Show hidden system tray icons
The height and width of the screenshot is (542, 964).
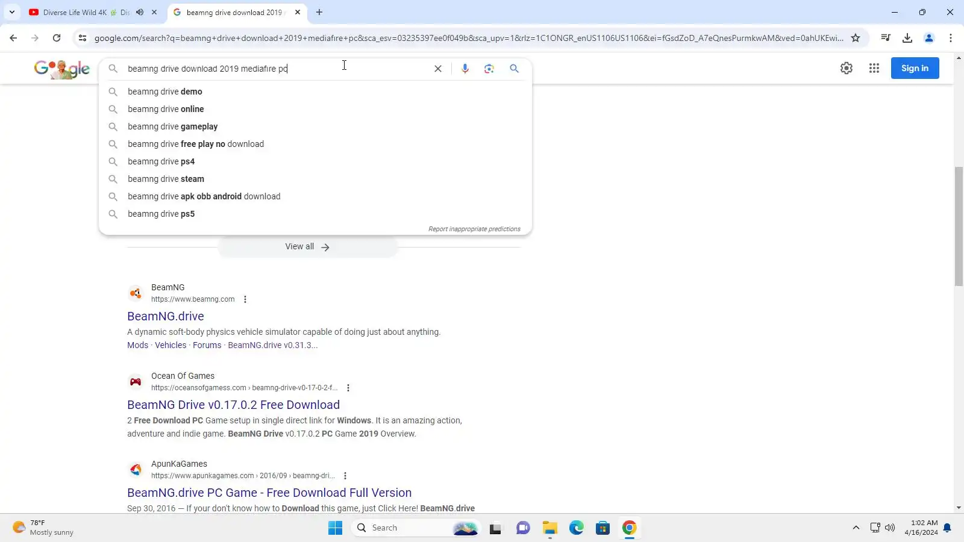856,528
